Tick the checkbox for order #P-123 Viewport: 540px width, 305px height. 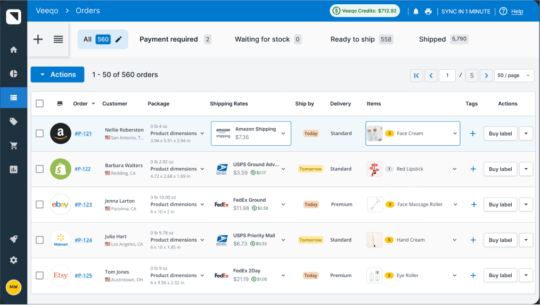[x=39, y=204]
